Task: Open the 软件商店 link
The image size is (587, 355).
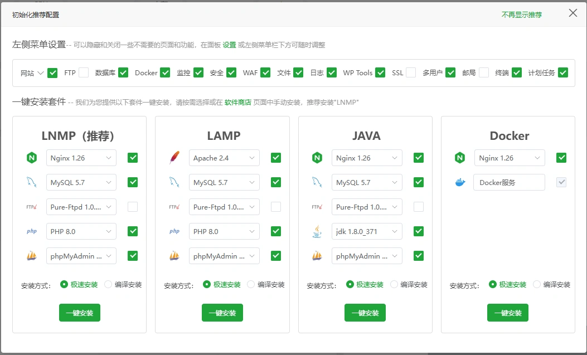Action: click(x=237, y=102)
